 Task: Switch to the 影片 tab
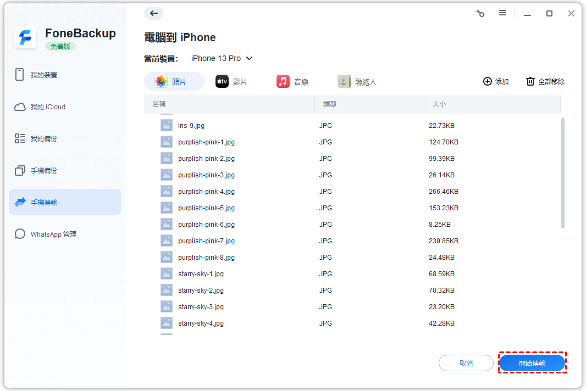pos(232,82)
